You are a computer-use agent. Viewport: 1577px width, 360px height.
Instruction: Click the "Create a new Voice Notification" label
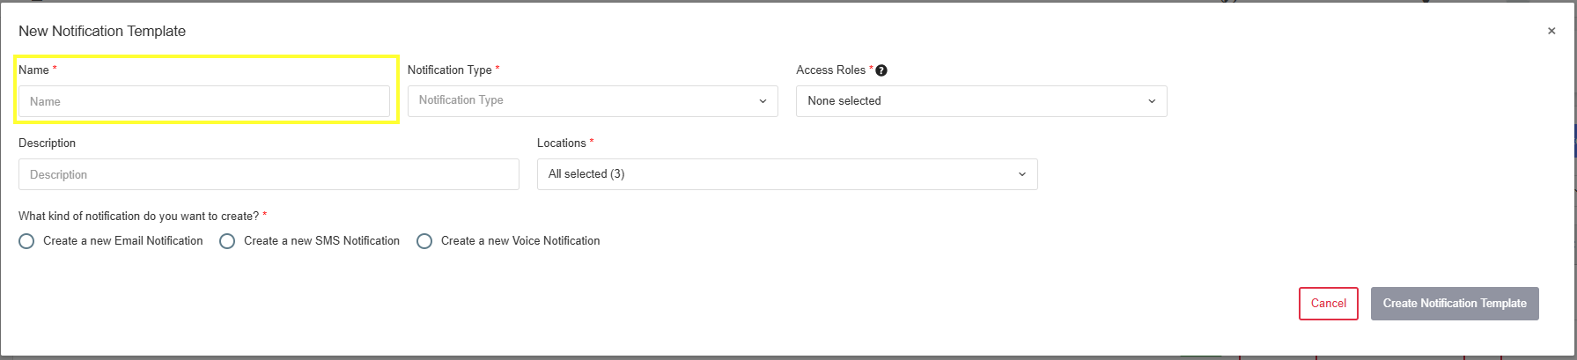pos(520,240)
